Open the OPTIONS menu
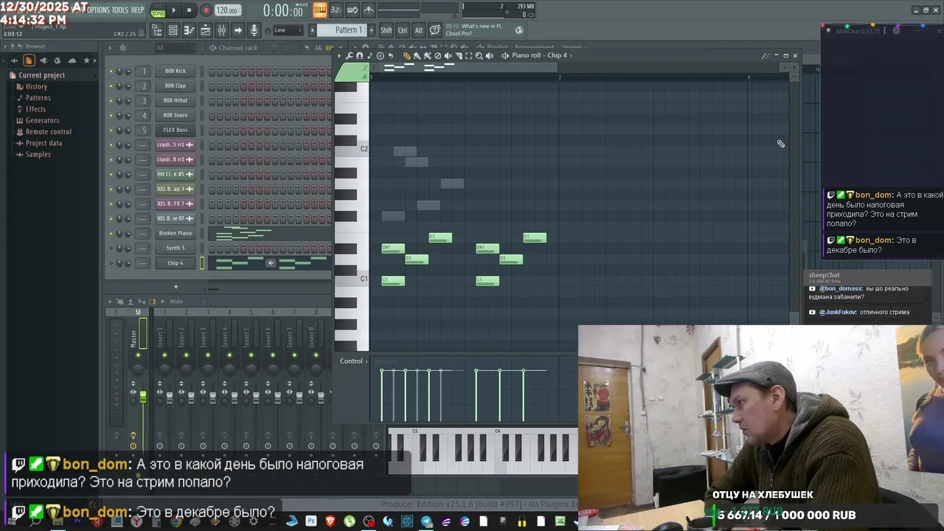Image resolution: width=944 pixels, height=531 pixels. point(98,10)
